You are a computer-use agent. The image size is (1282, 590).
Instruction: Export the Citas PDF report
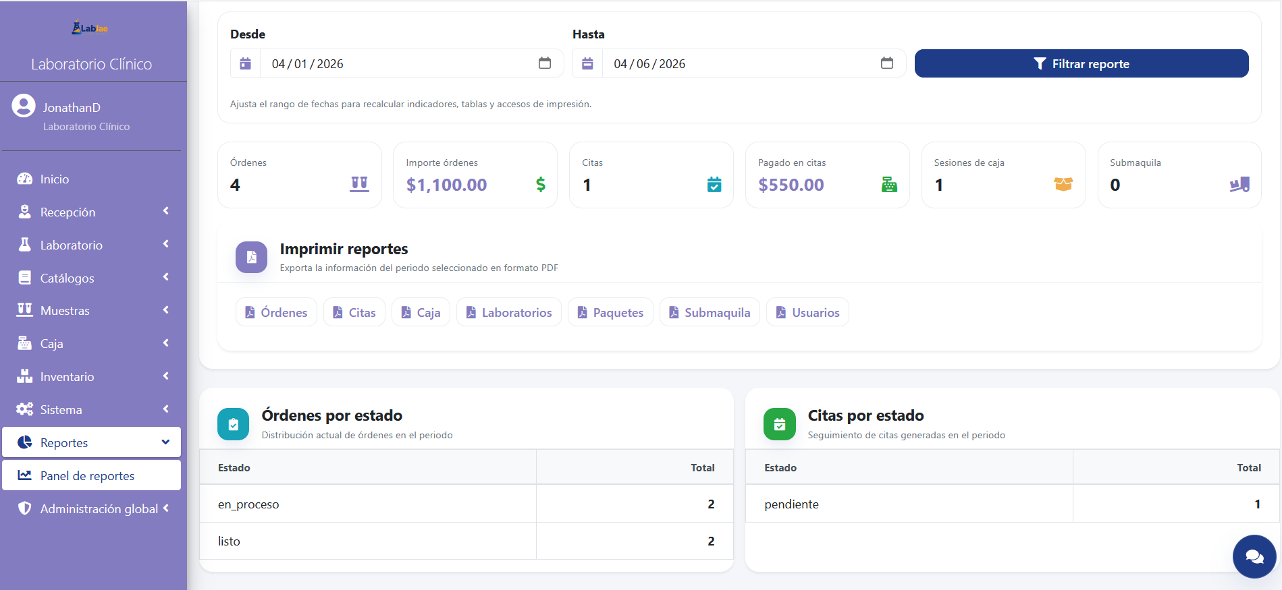coord(354,312)
